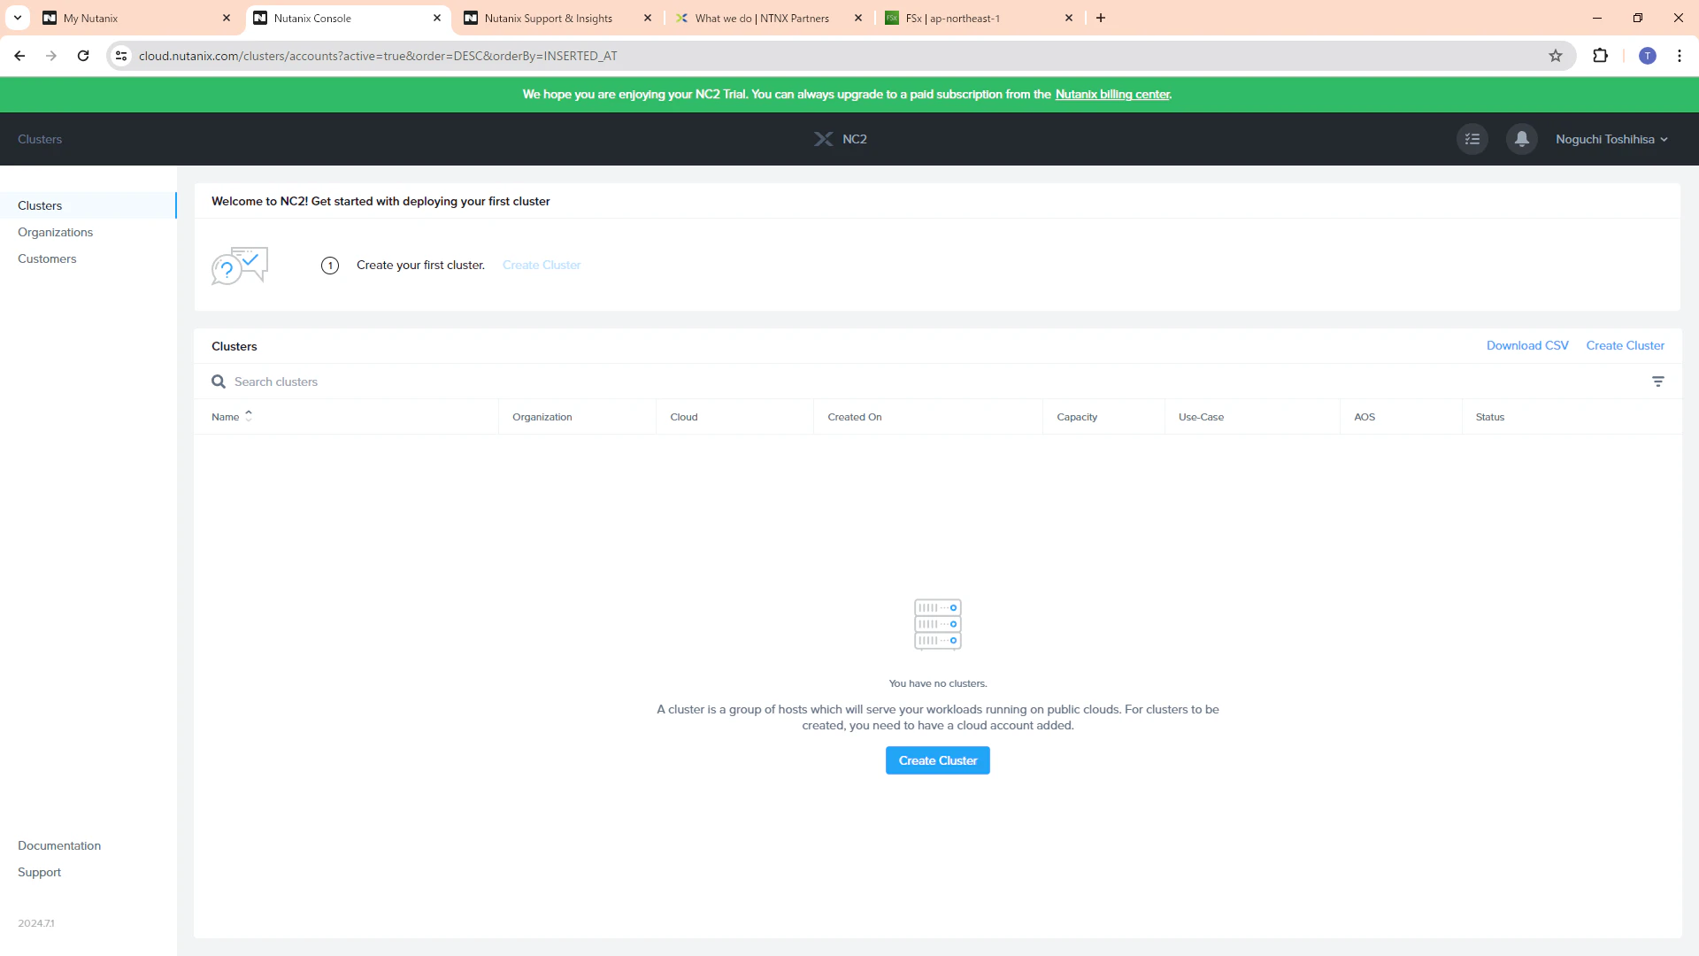Open the clusters filter icon
The image size is (1699, 956).
point(1658,382)
